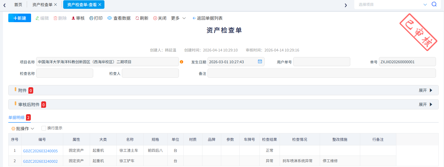
Task: Return to list via 返回单据列表
Action: pos(208,18)
